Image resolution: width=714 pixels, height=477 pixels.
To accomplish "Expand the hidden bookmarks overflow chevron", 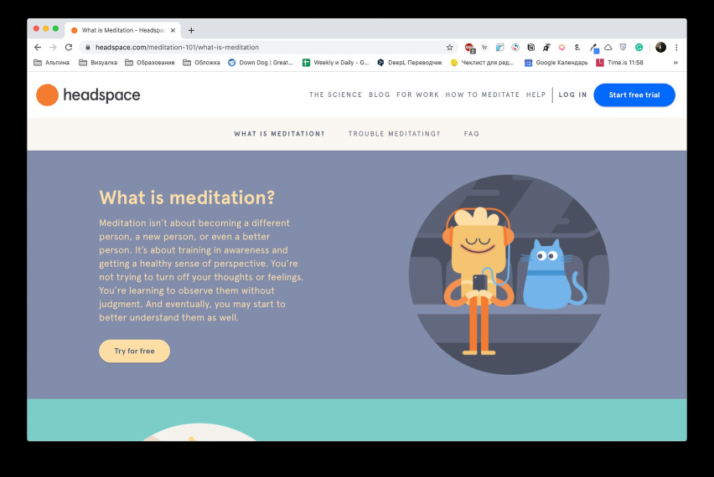I will click(675, 63).
